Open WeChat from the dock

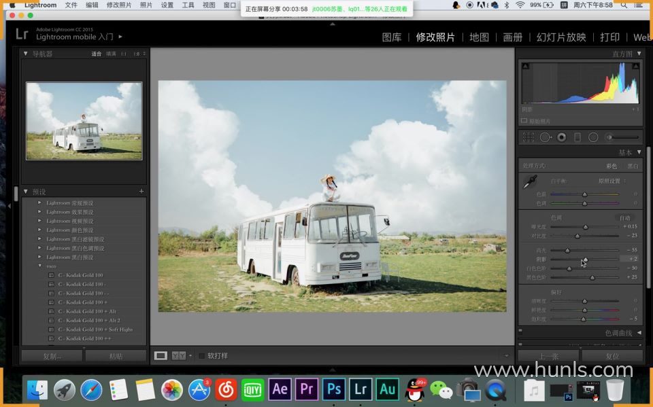441,390
